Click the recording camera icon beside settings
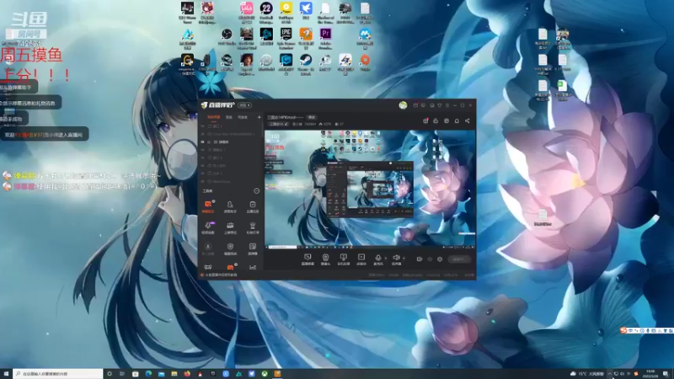674x379 pixels. pyautogui.click(x=419, y=259)
